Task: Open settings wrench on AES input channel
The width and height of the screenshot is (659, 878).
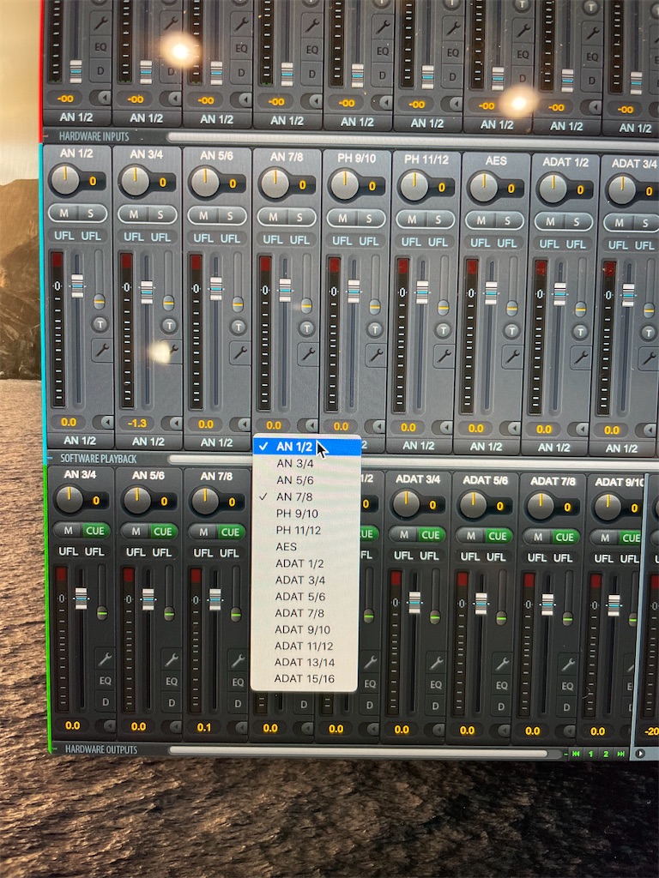Action: coord(513,357)
